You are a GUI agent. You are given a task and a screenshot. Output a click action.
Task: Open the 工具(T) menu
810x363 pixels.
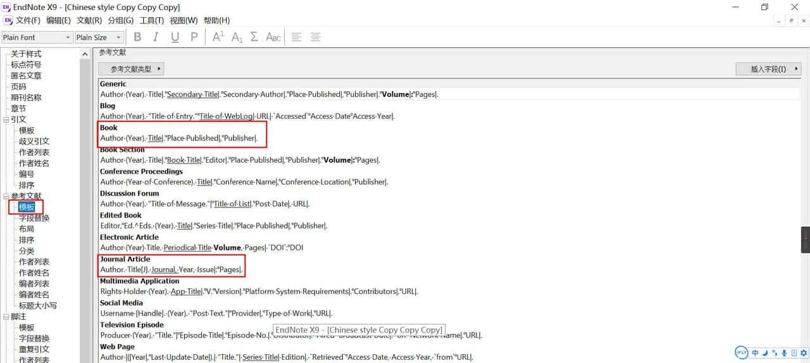pyautogui.click(x=152, y=20)
